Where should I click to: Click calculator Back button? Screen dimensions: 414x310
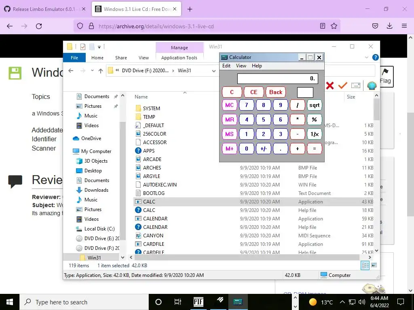tap(276, 92)
